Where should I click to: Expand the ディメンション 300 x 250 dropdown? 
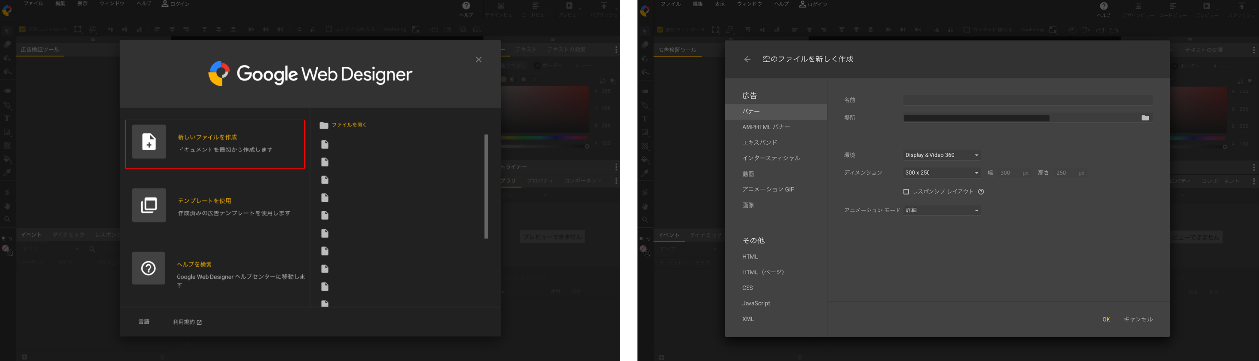(x=941, y=173)
